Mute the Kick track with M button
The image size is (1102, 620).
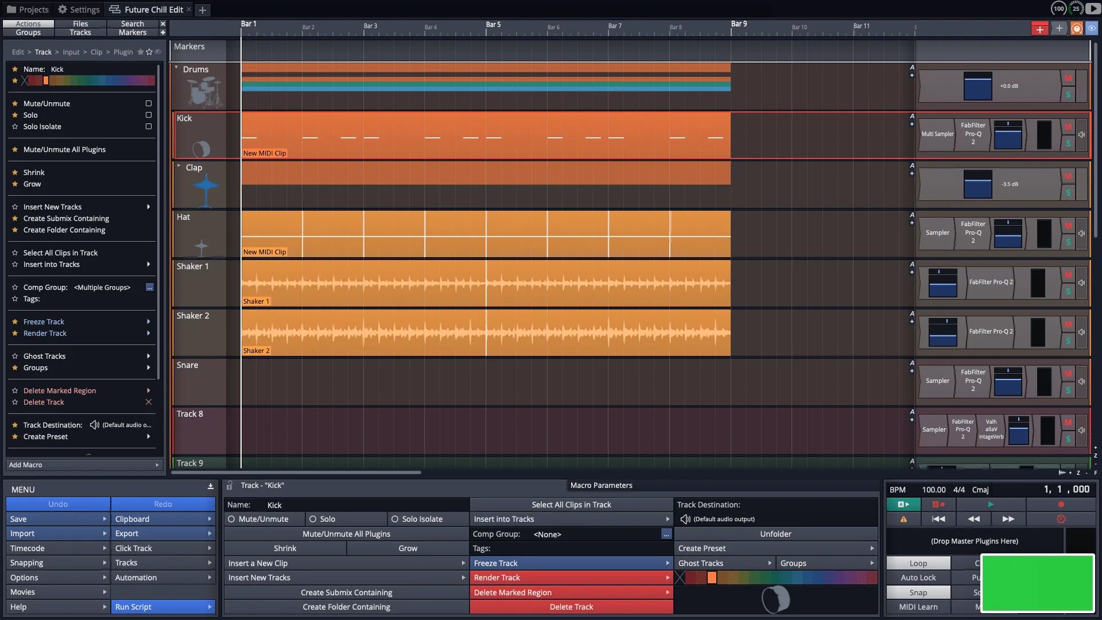coord(1068,127)
